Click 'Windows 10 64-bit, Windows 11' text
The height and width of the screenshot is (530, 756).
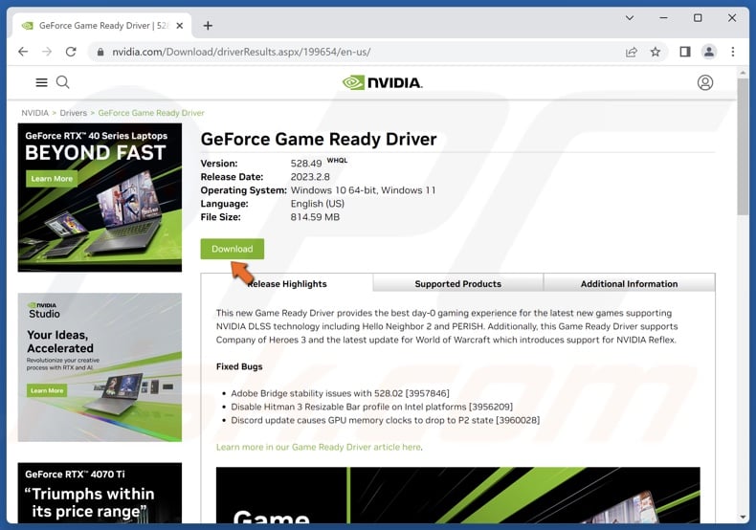coord(363,190)
